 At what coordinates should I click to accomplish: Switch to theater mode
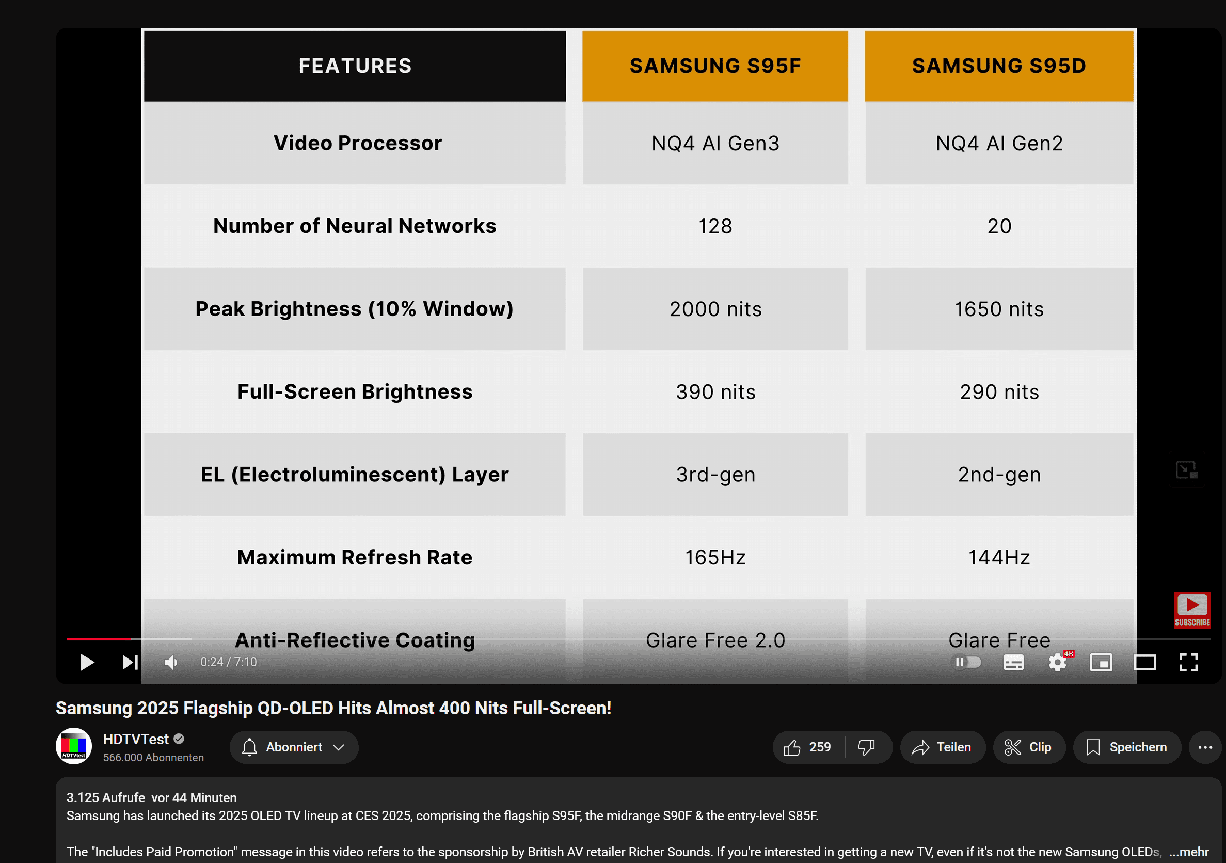1145,663
